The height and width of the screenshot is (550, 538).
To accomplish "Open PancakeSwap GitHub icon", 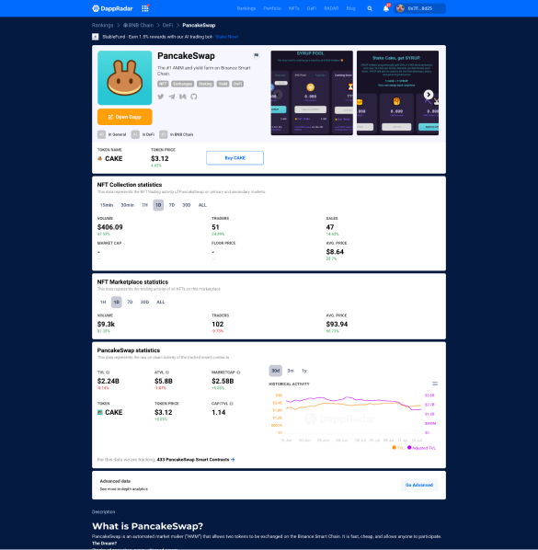I will [194, 97].
